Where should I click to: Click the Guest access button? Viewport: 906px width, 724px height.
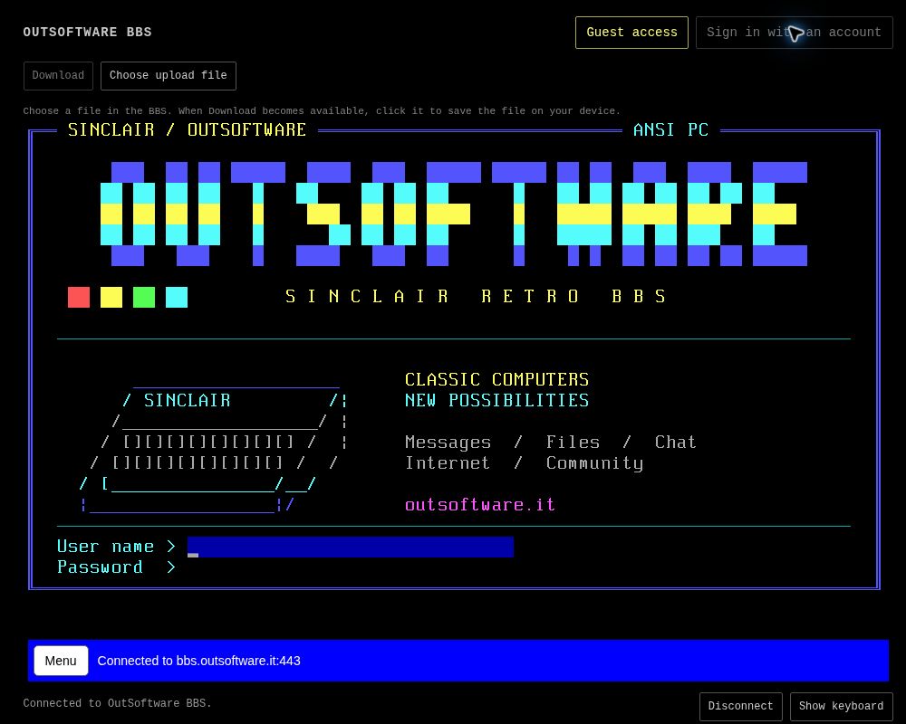pyautogui.click(x=631, y=33)
